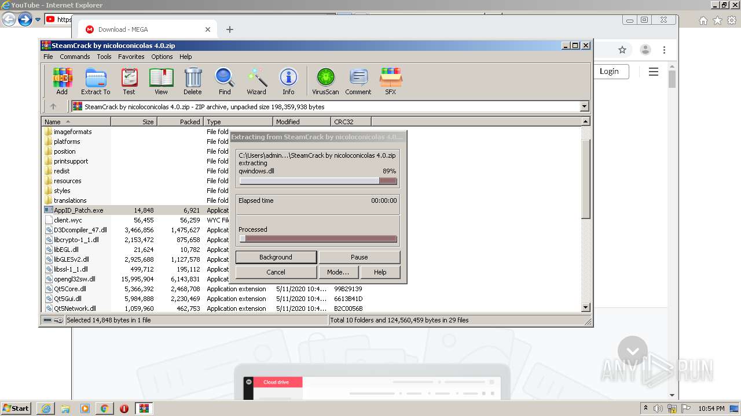
Task: Open the MEGA hamburger menu
Action: pyautogui.click(x=654, y=72)
